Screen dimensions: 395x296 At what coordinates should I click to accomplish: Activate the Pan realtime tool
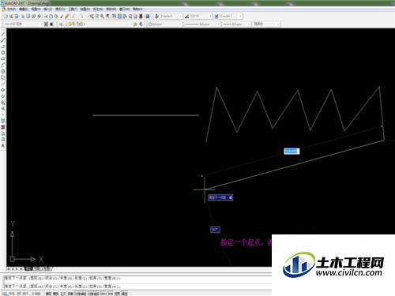point(92,17)
